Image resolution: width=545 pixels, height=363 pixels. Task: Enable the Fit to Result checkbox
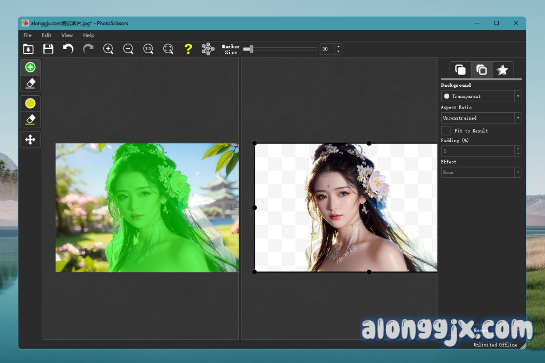[x=445, y=130]
